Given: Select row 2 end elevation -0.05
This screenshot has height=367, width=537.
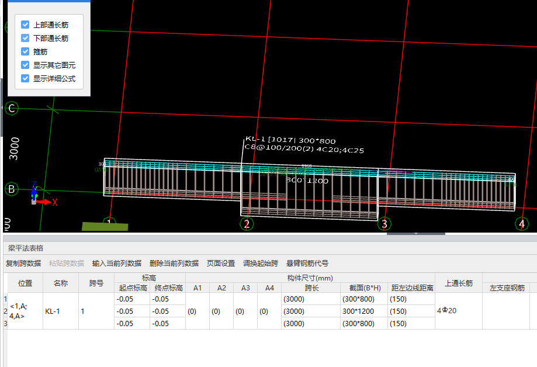Looking at the screenshot, I should (168, 311).
